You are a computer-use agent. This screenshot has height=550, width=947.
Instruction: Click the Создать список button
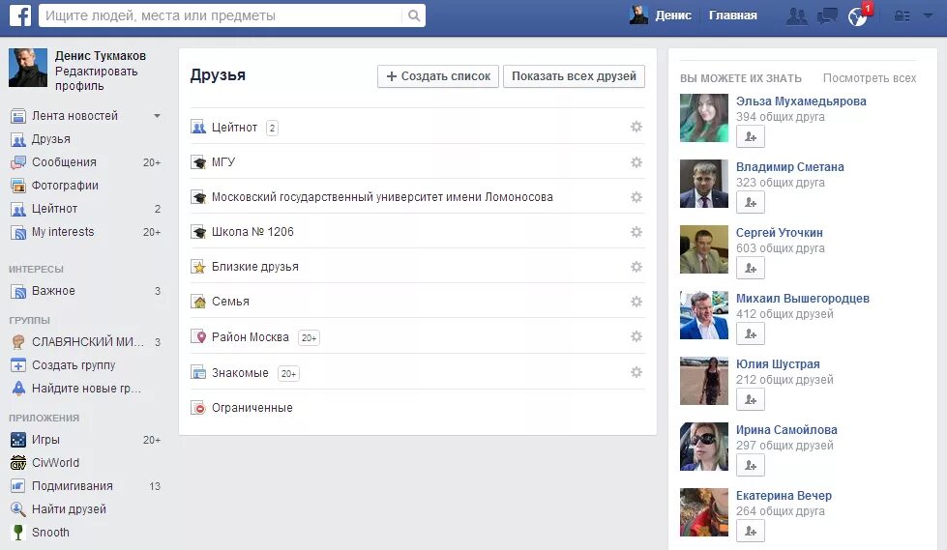click(x=438, y=76)
